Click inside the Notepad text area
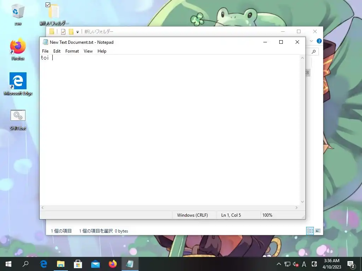Image resolution: width=362 pixels, height=271 pixels. (x=170, y=130)
